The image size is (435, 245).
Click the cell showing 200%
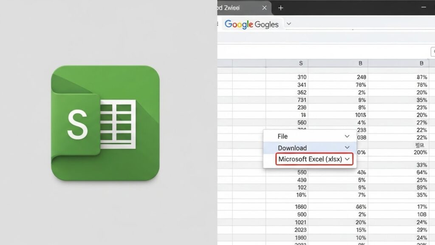(420, 152)
